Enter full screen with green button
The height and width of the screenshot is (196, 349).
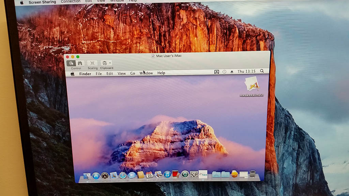pyautogui.click(x=78, y=57)
